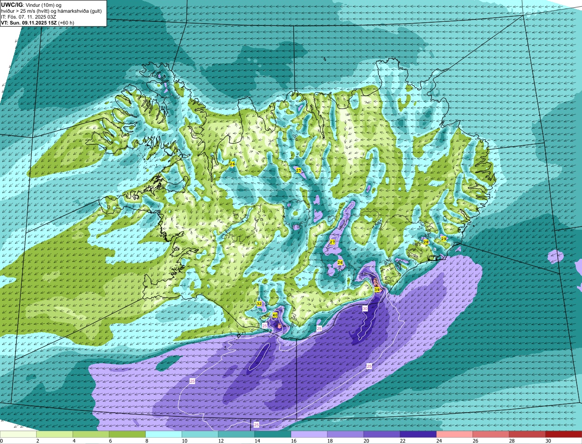The width and height of the screenshot is (582, 444).
Task: Click the '0' tick label on the scale
Action: 1,441
